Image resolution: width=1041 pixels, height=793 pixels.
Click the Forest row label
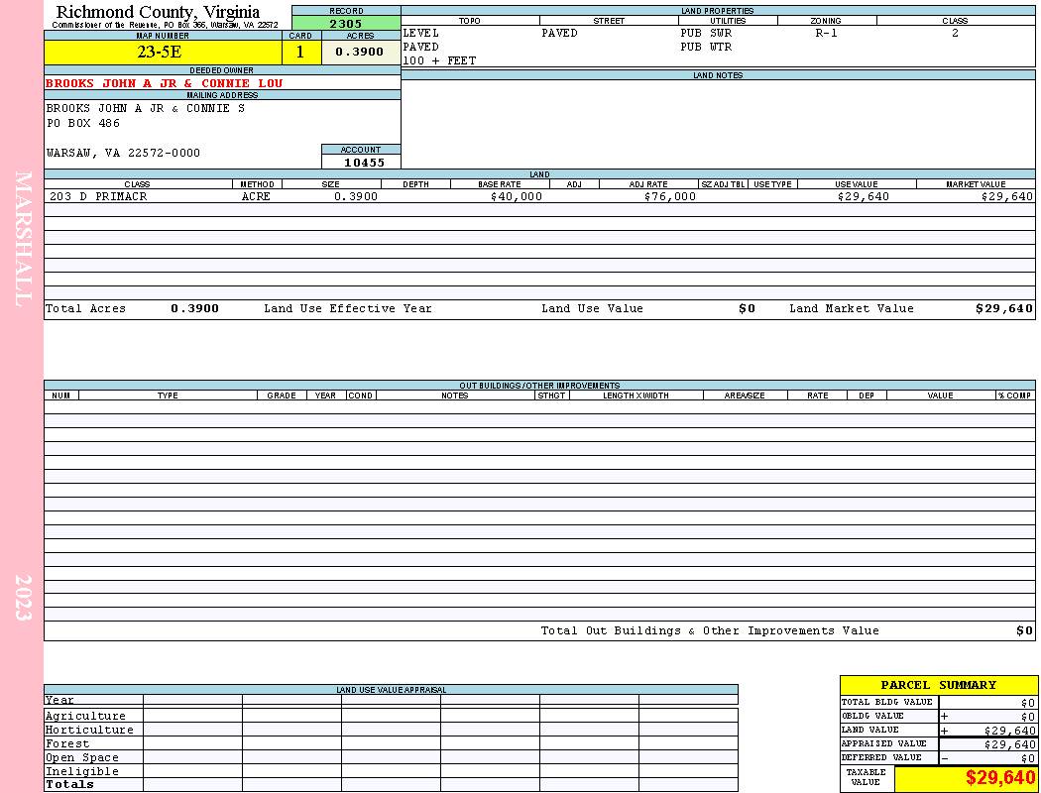click(x=67, y=743)
